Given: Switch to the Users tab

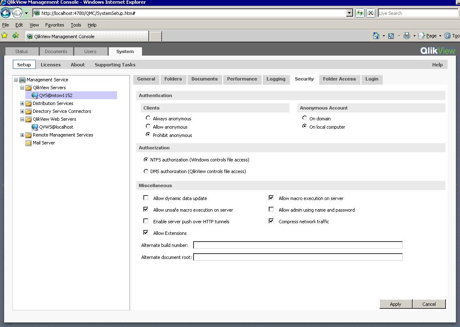Looking at the screenshot, I should point(90,51).
